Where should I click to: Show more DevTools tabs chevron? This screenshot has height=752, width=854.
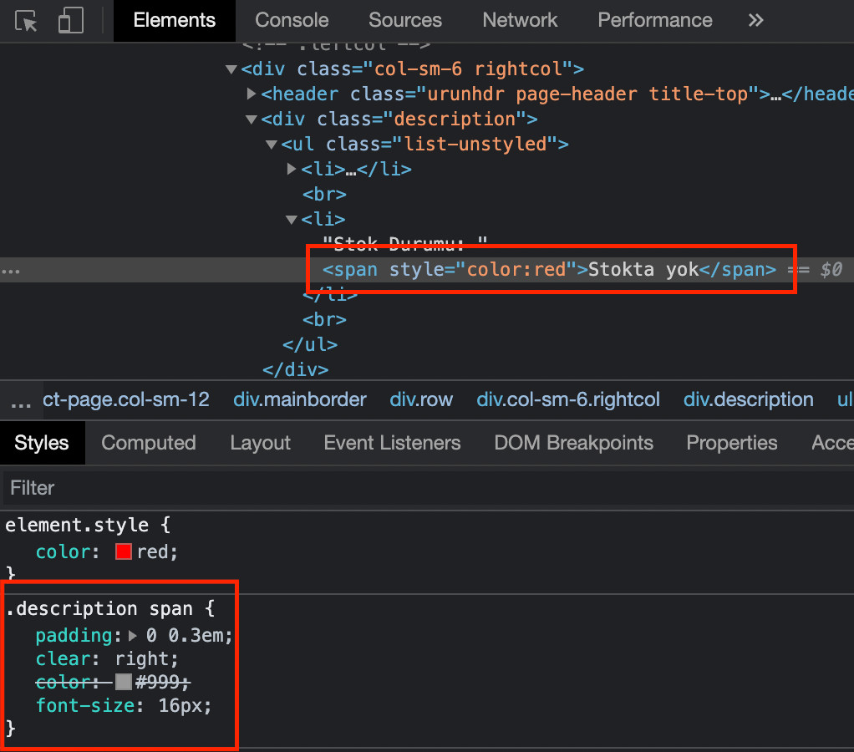point(755,21)
